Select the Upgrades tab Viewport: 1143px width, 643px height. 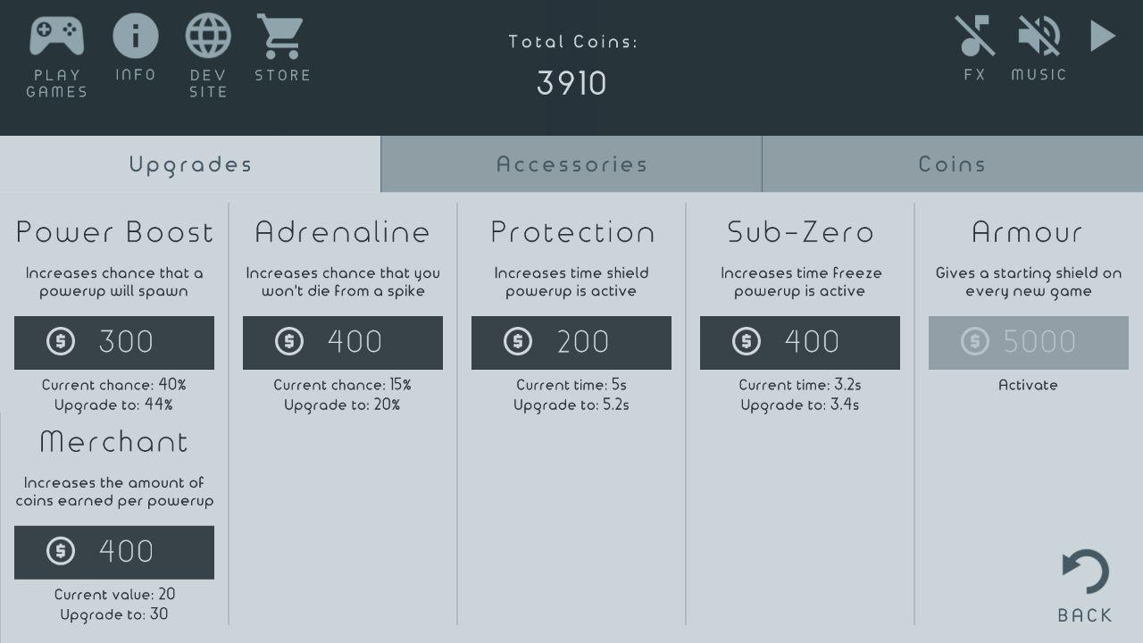(190, 164)
